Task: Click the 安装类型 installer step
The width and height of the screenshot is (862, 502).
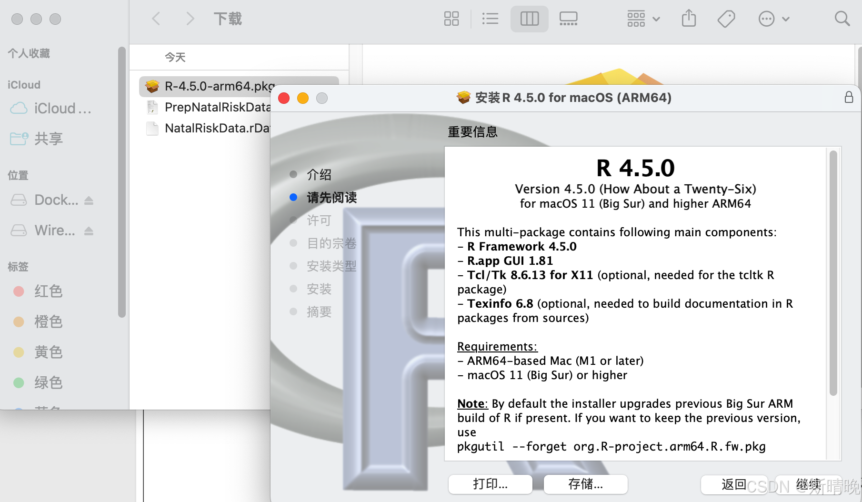Action: pyautogui.click(x=332, y=266)
